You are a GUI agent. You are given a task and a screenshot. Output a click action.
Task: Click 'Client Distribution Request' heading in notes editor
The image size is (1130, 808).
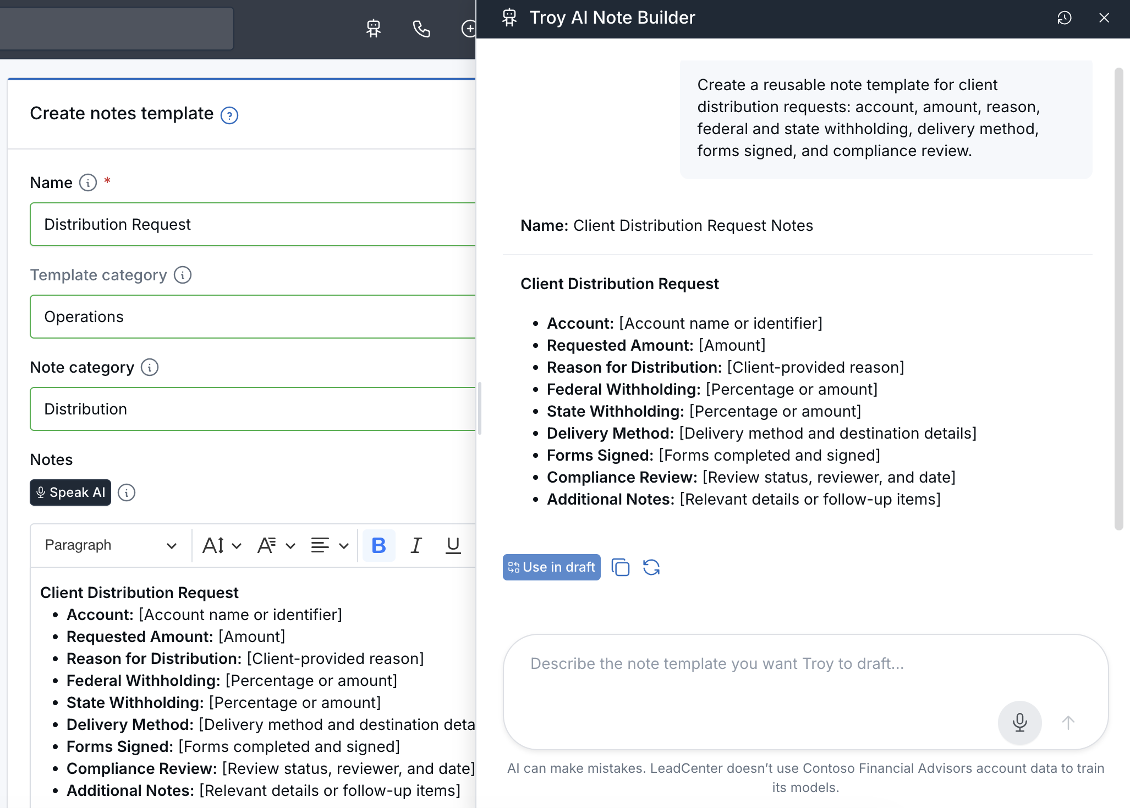pos(139,593)
